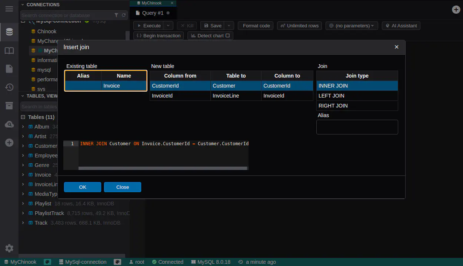Viewport: 463px width, 266px height.
Task: Click the cloud icon in left sidebar
Action: 9,125
